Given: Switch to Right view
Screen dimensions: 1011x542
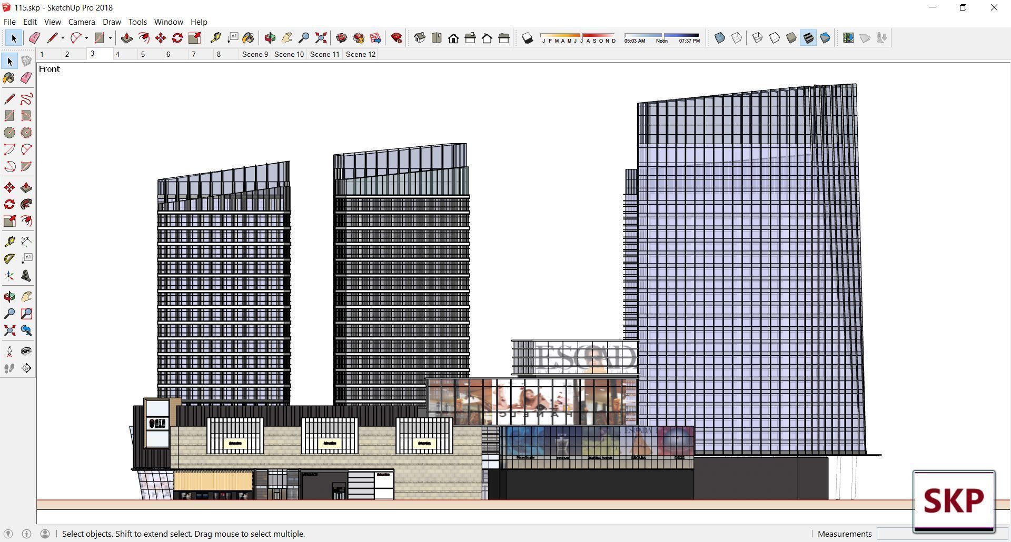Looking at the screenshot, I should pos(470,38).
